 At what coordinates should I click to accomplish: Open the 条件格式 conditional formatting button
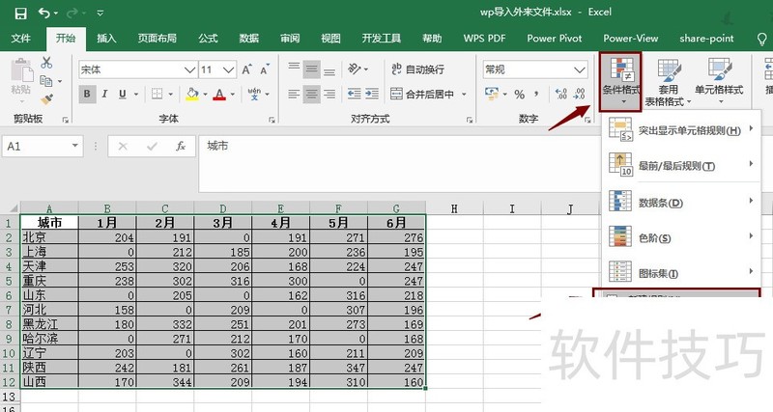[x=621, y=82]
